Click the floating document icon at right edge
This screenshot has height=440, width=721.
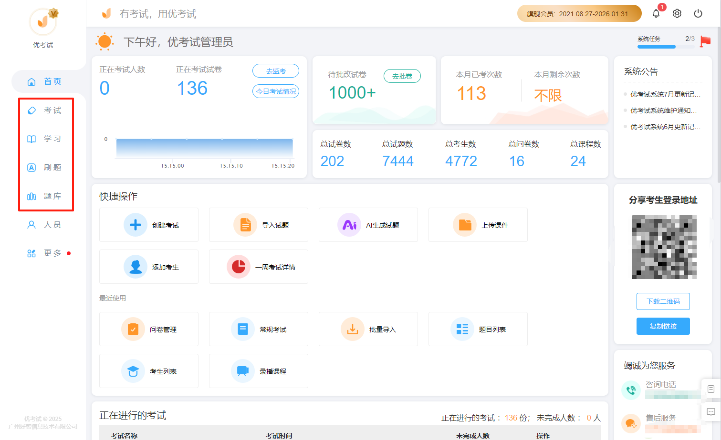coord(711,389)
